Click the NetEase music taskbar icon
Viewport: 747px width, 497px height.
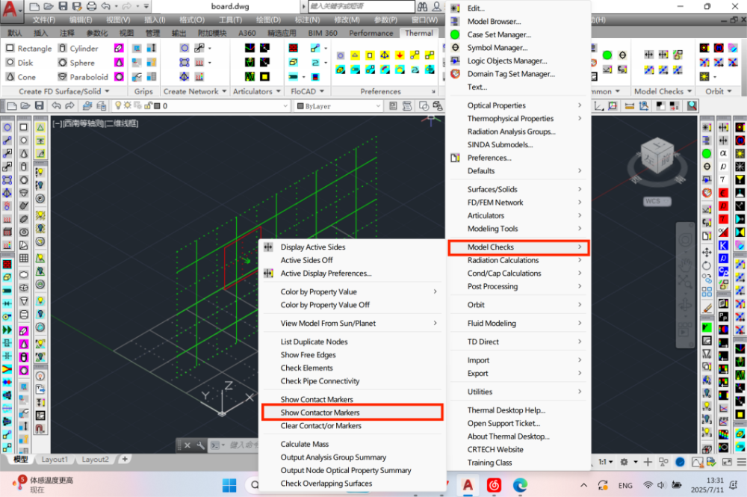(494, 485)
